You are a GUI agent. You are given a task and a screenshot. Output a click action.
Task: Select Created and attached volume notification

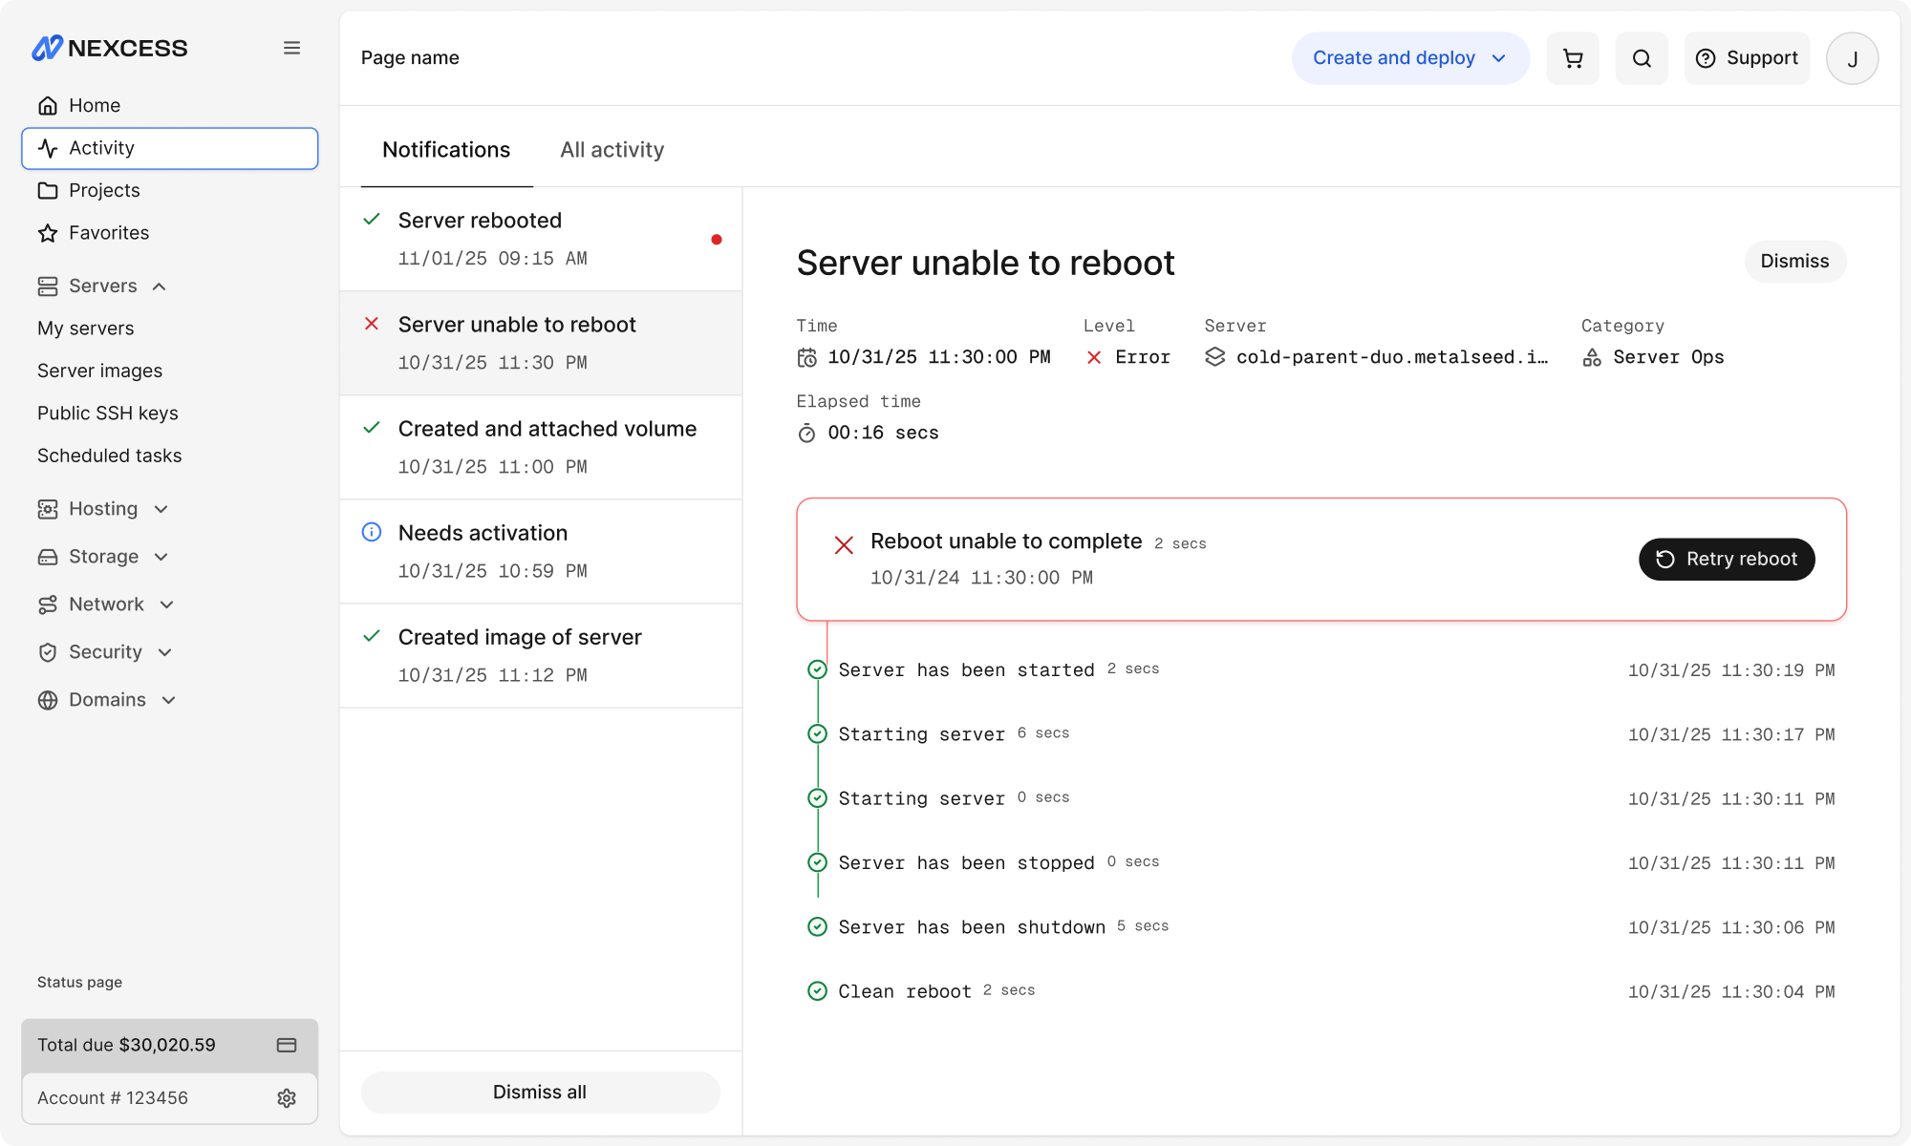click(x=541, y=447)
